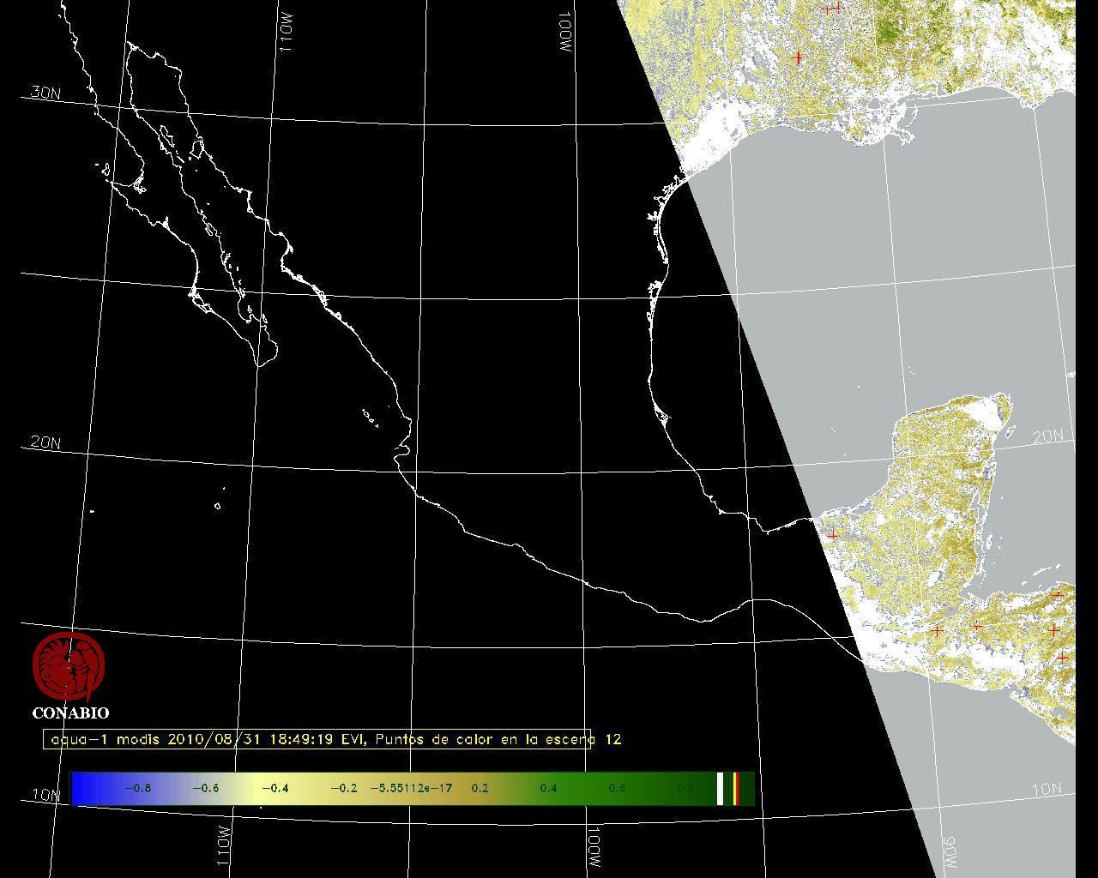Click the left-side 20N latitude label

click(45, 443)
